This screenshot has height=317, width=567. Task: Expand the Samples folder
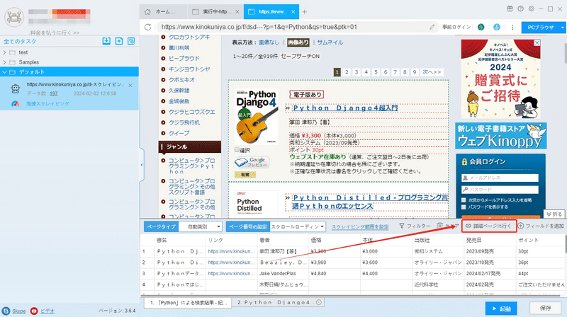tap(4, 62)
